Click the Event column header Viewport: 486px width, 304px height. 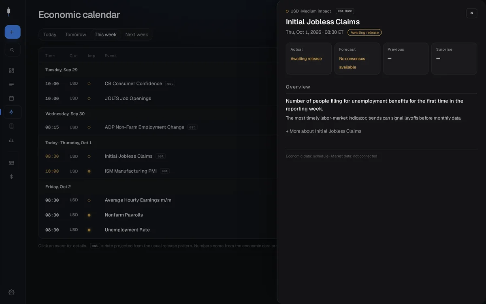click(110, 56)
